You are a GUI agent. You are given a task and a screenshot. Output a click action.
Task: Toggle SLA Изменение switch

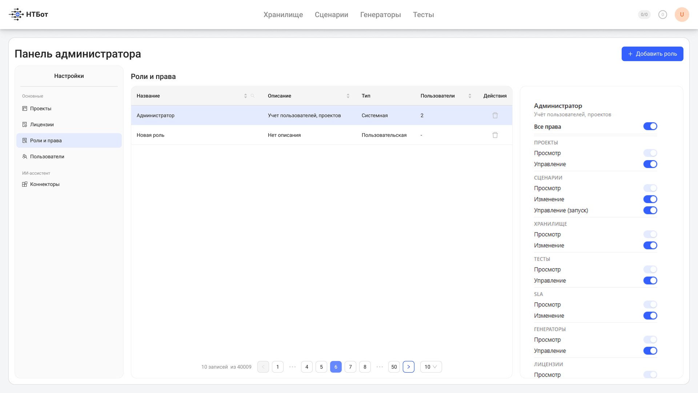(x=650, y=316)
